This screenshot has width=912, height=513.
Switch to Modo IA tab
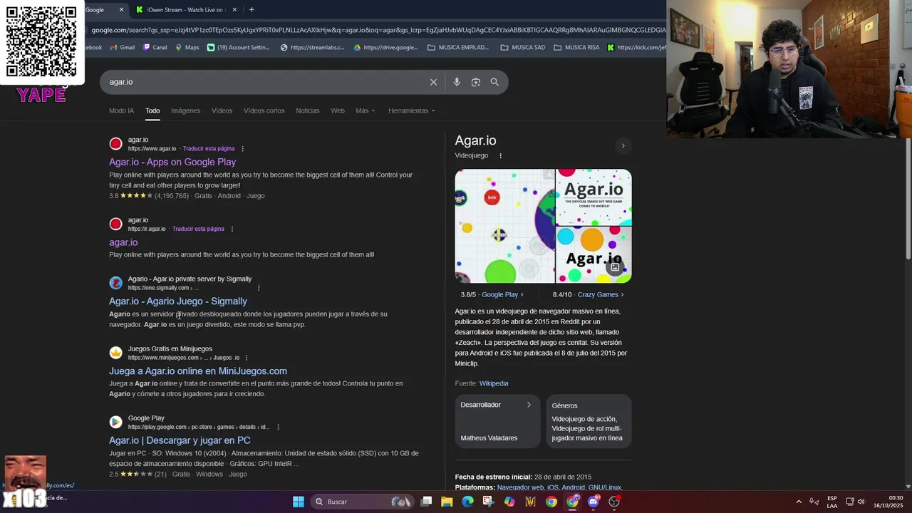coord(121,111)
